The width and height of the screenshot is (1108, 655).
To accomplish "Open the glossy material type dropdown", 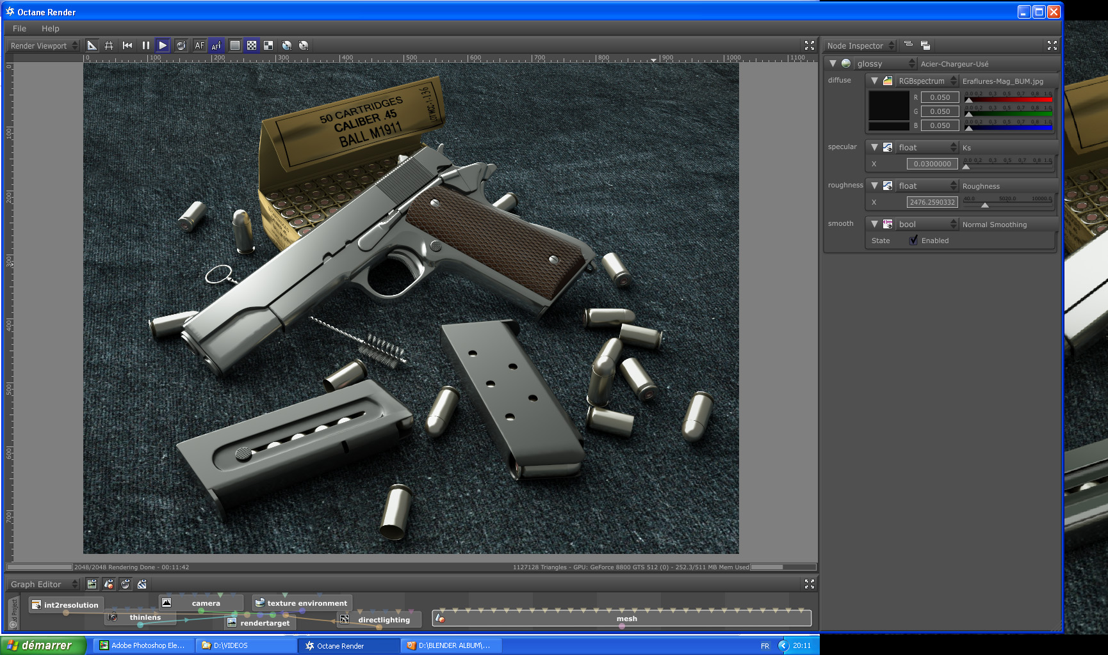I will point(886,63).
